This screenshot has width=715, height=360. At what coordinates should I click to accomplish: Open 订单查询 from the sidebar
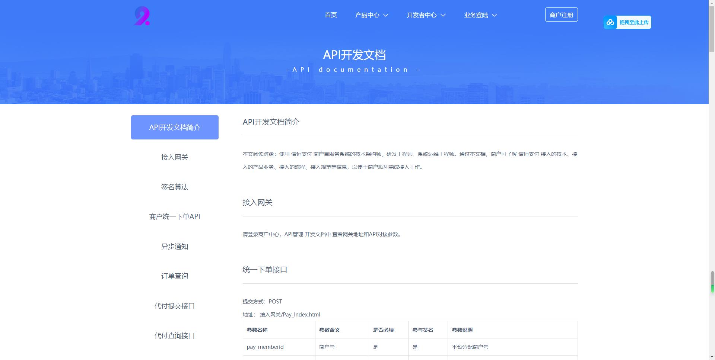tap(175, 276)
